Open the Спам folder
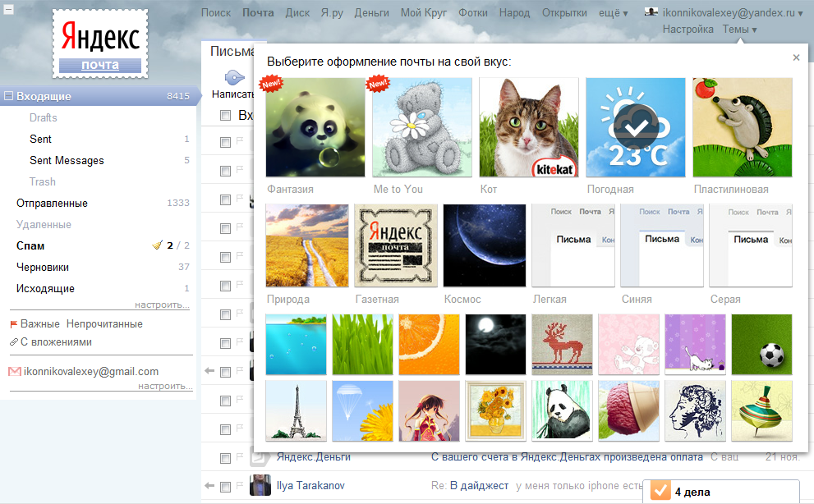 click(30, 245)
